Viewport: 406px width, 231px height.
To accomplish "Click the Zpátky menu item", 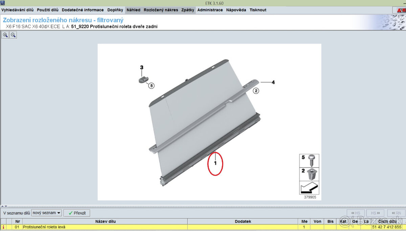I will tap(188, 10).
